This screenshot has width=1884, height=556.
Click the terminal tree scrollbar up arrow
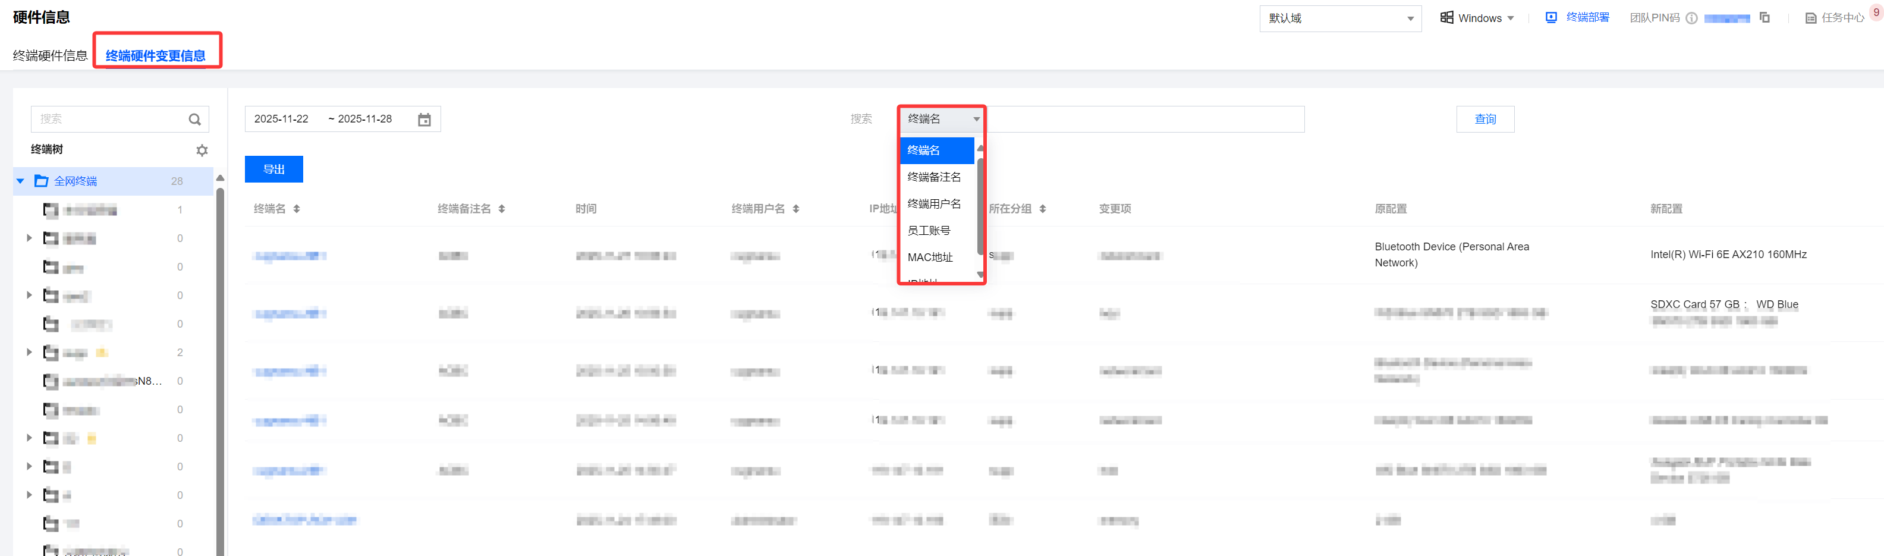[220, 178]
